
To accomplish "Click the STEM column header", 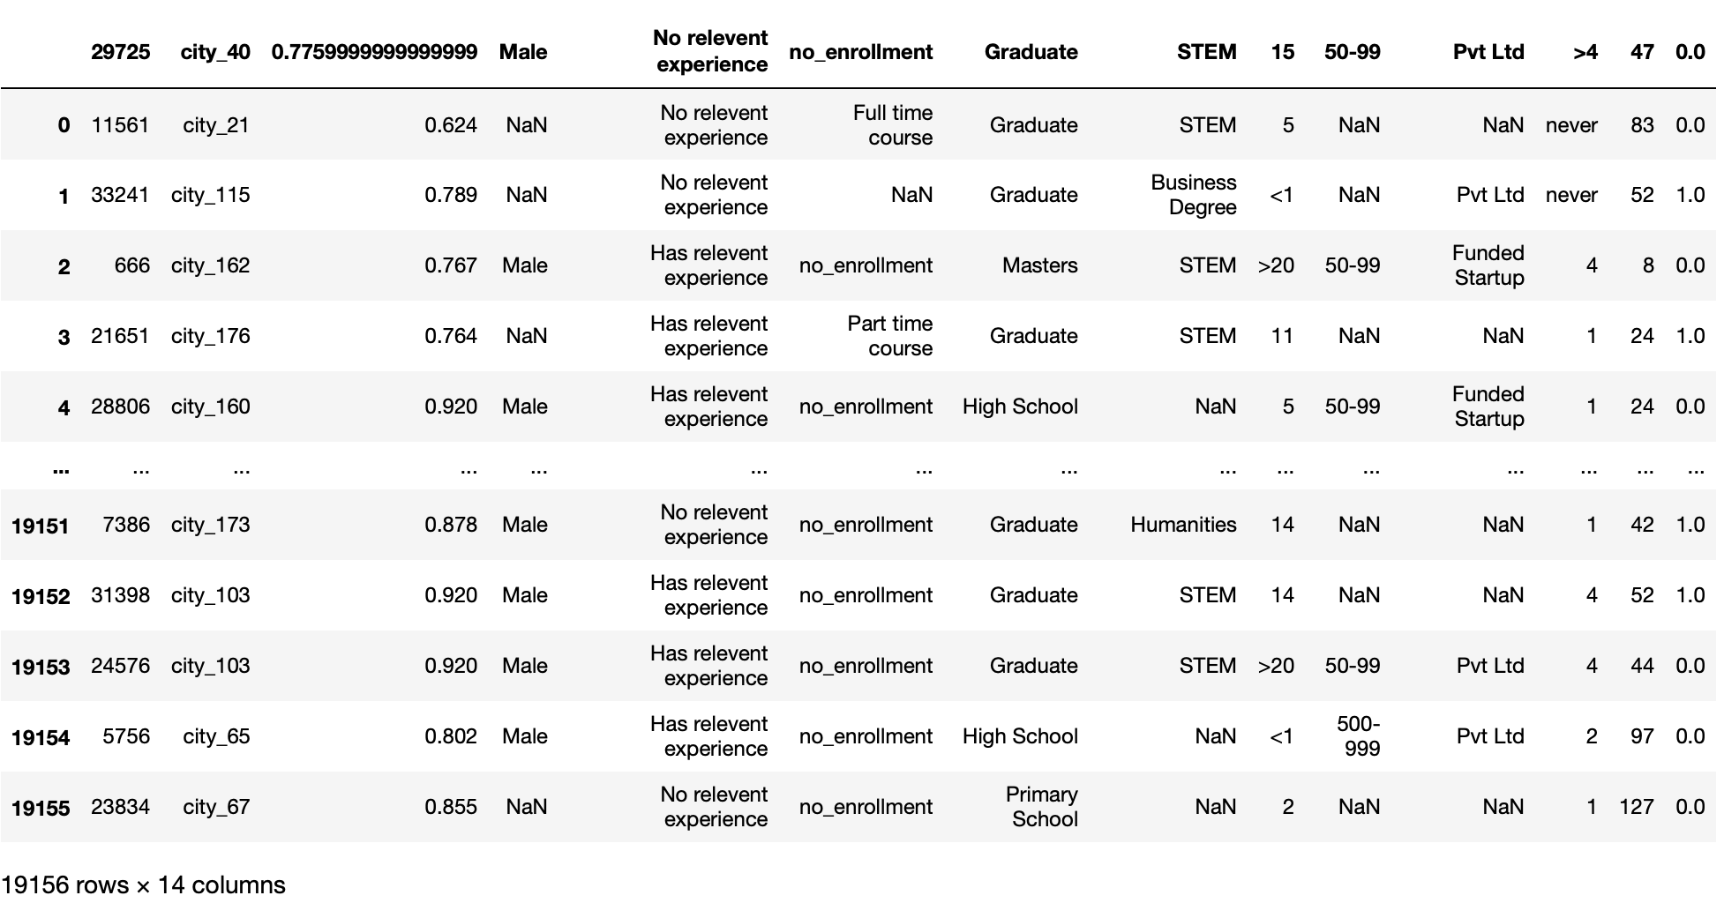I will tap(1206, 52).
